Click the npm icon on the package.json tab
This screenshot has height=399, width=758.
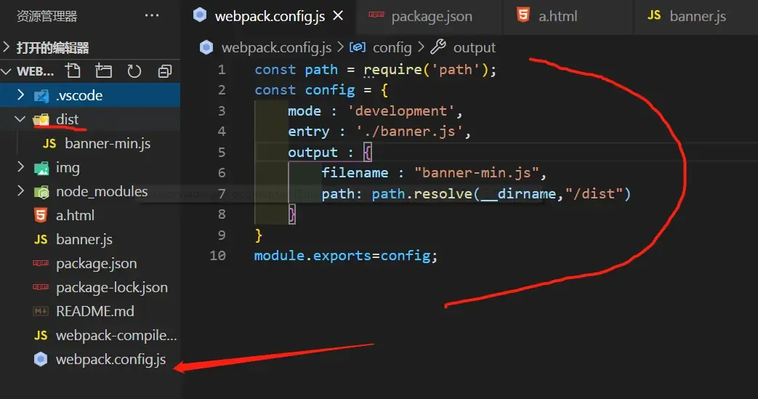click(376, 15)
